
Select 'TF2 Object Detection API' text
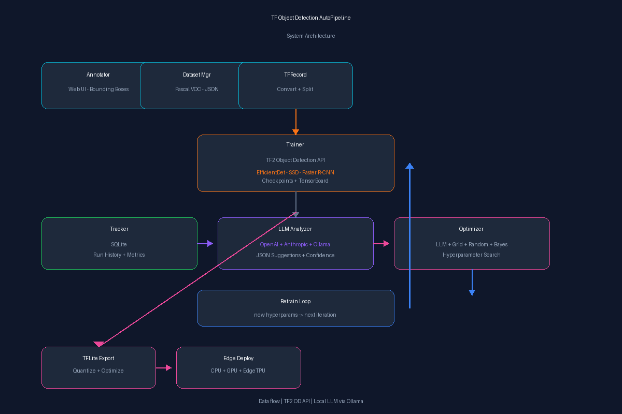pos(295,160)
